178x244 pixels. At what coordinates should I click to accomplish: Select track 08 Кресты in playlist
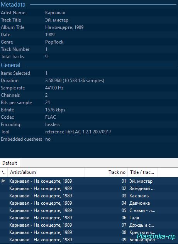(89, 232)
